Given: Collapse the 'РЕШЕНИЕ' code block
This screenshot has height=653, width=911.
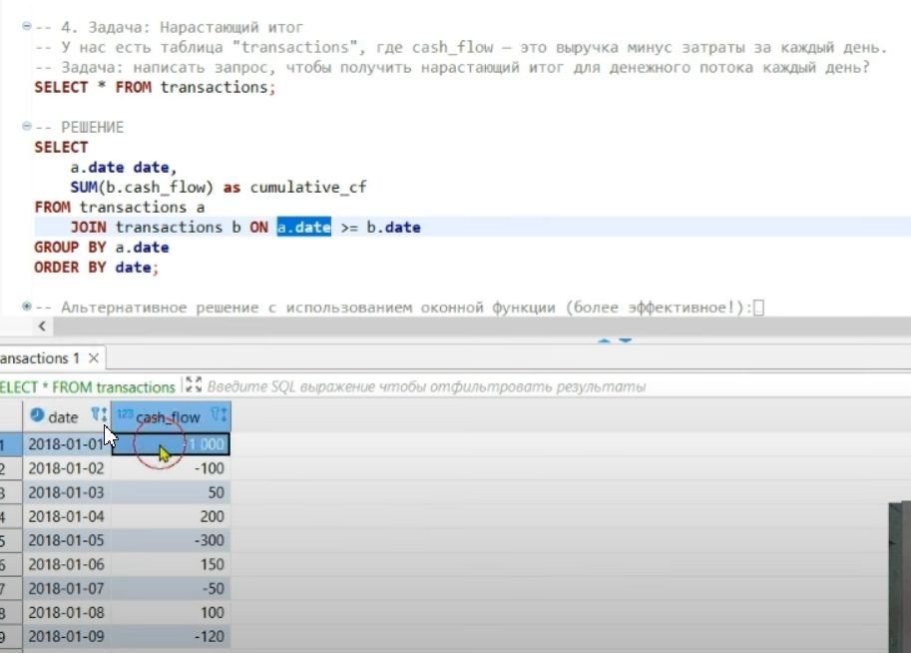Looking at the screenshot, I should coord(26,128).
